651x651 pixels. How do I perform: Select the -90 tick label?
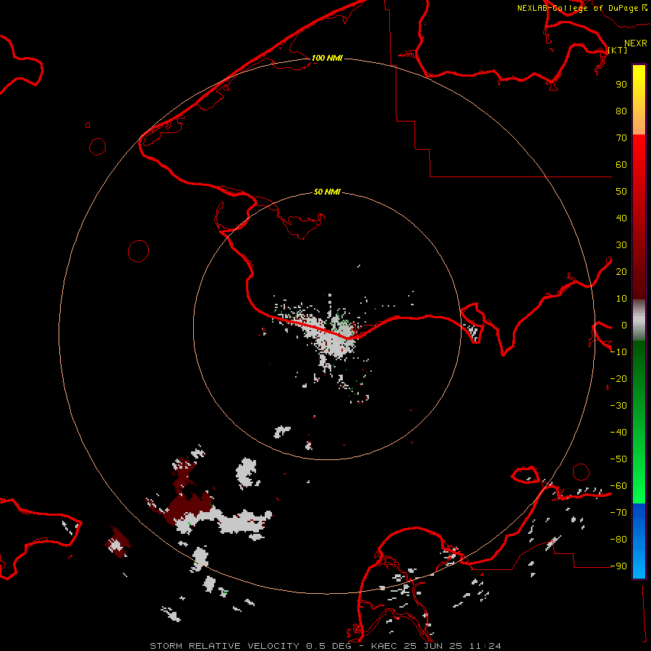click(x=618, y=566)
